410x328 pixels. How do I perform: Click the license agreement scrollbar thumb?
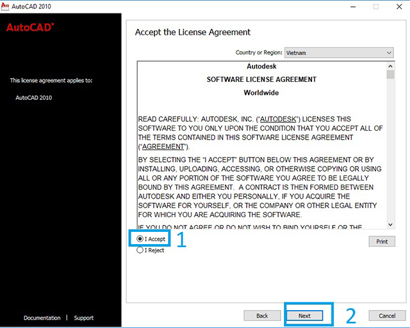point(390,74)
